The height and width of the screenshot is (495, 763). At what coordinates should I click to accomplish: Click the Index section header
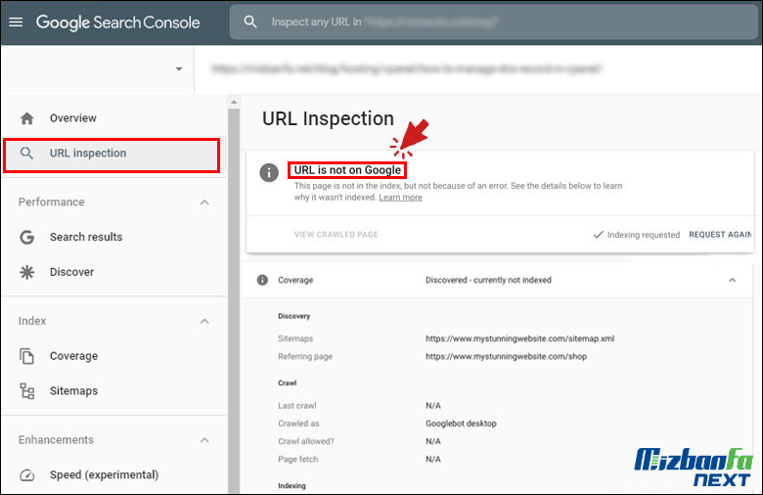pos(32,321)
